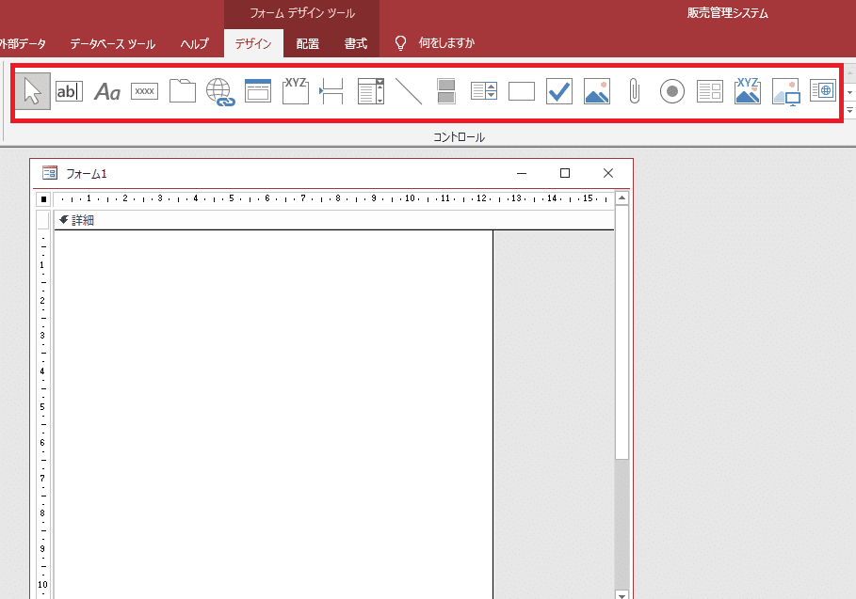The image size is (856, 599).
Task: Select the Button control
Action: tap(145, 91)
